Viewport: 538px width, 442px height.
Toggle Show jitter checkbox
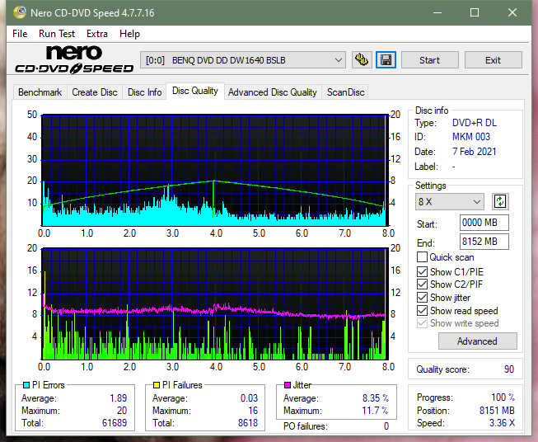coord(422,298)
